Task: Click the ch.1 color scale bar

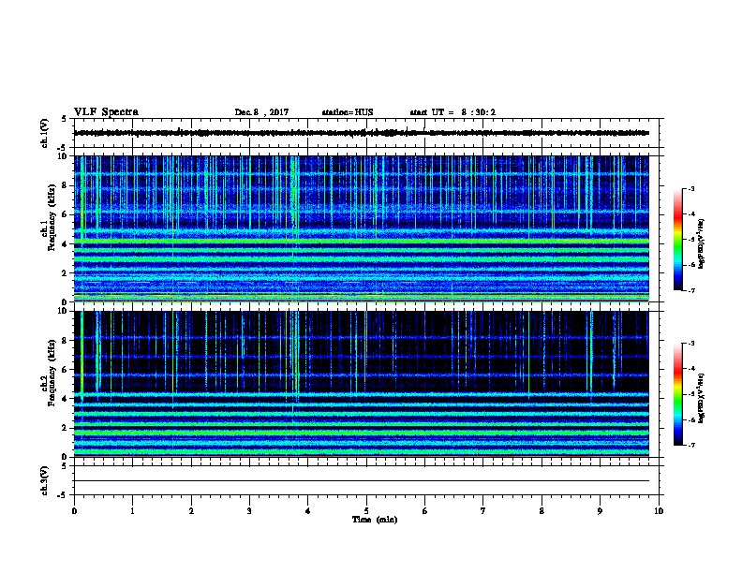Action: tap(678, 240)
